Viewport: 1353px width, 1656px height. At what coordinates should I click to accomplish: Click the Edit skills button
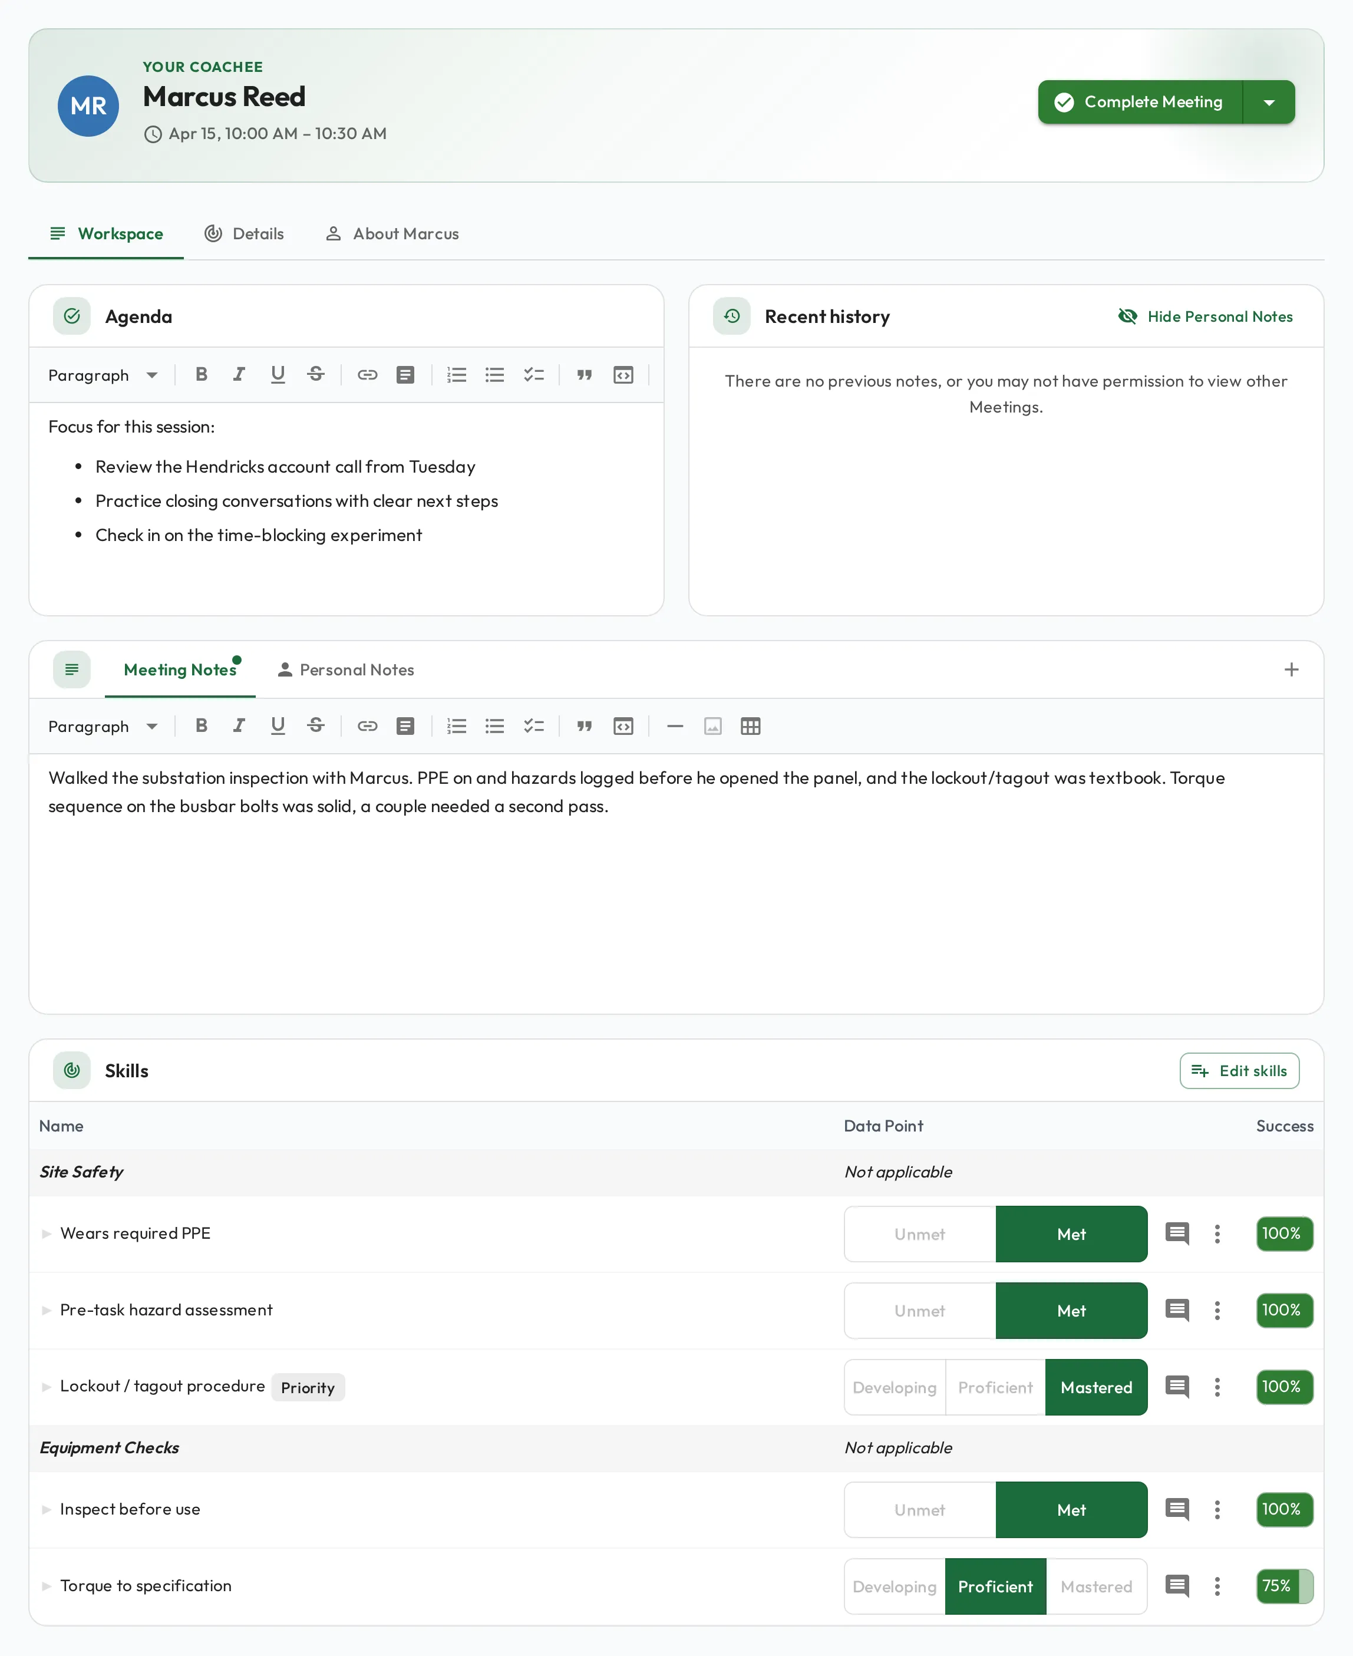pyautogui.click(x=1239, y=1071)
